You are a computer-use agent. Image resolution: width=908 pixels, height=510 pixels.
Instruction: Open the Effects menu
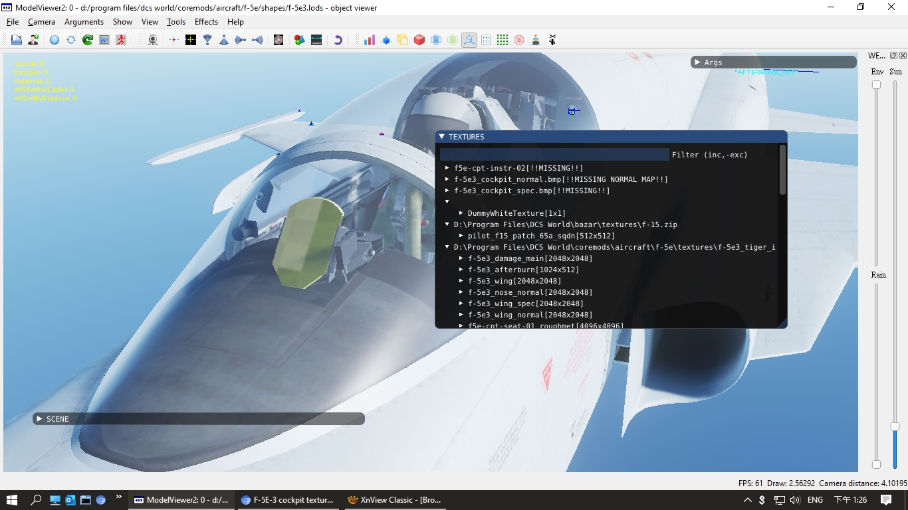[x=206, y=22]
